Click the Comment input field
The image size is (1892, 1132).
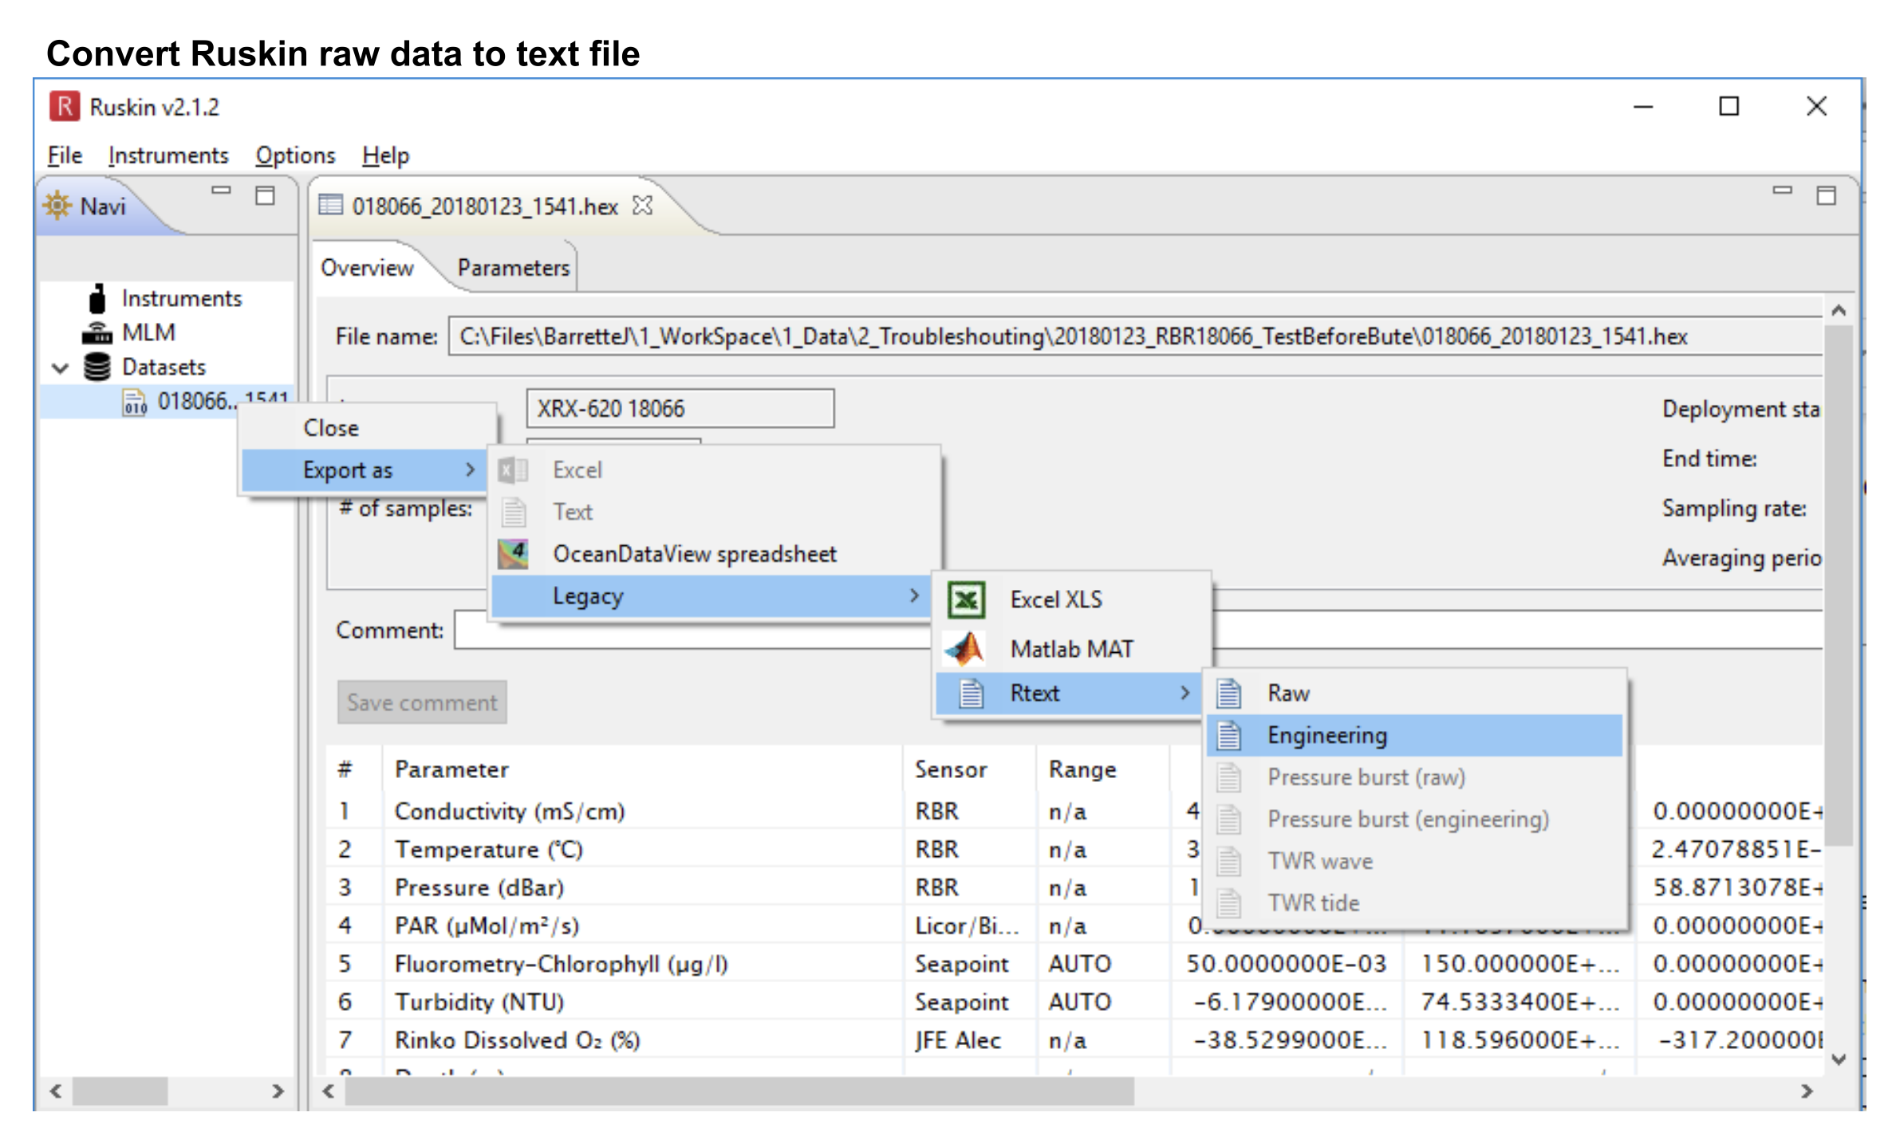tap(692, 630)
